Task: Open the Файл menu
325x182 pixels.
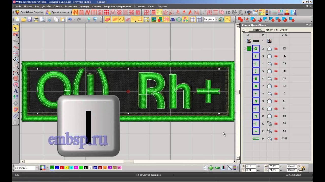Action: click(18, 7)
